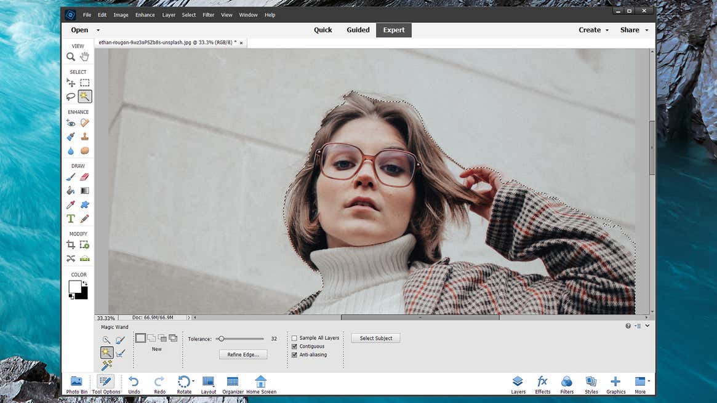The height and width of the screenshot is (403, 717).
Task: Open the Layers panel
Action: pos(518,385)
